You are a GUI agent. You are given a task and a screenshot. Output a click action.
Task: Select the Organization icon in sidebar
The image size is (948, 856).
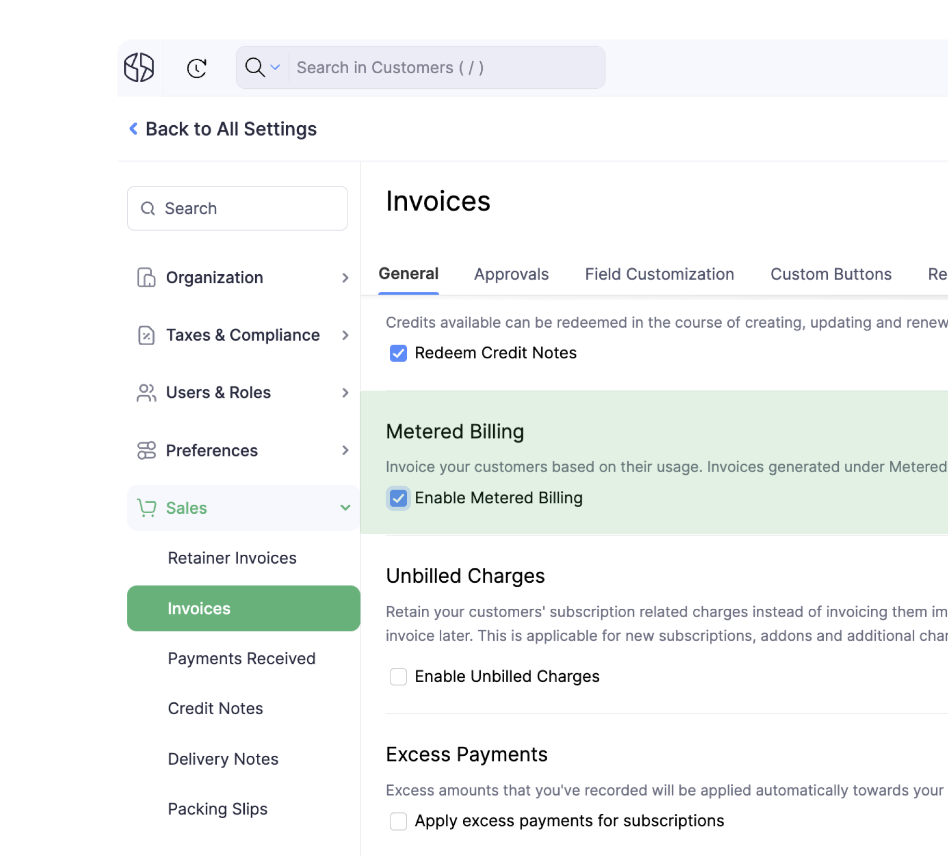(x=146, y=277)
